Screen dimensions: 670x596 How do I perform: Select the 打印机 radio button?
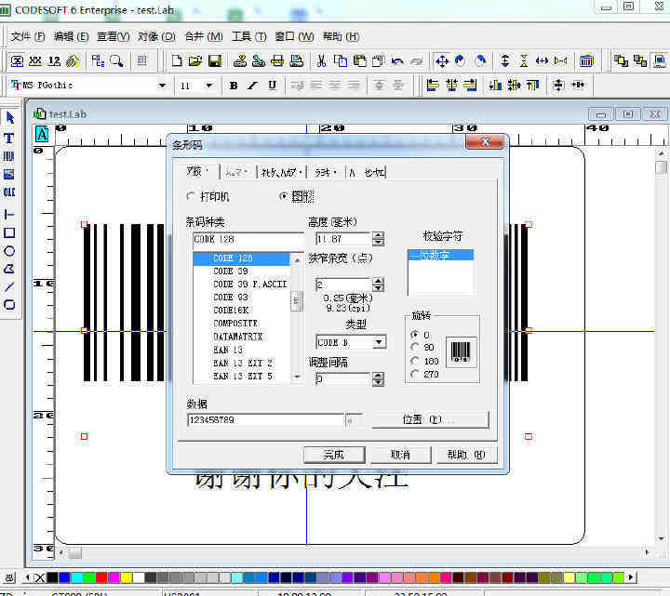tap(191, 196)
